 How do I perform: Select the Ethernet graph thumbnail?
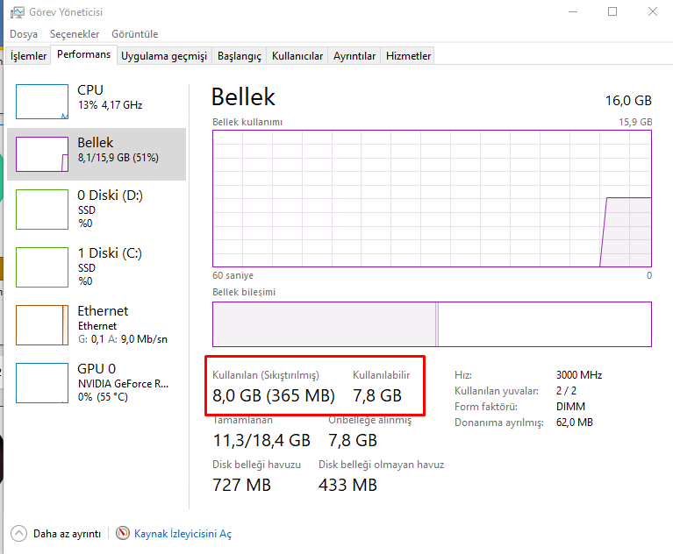pyautogui.click(x=42, y=324)
